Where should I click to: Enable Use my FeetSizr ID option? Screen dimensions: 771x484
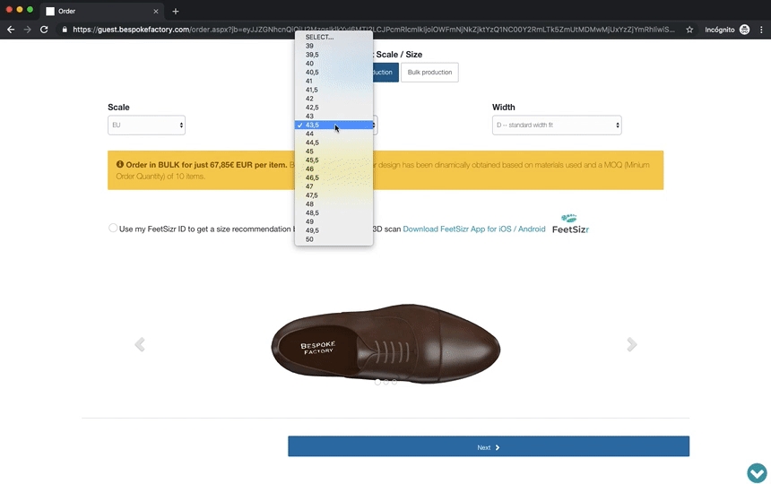coord(113,229)
